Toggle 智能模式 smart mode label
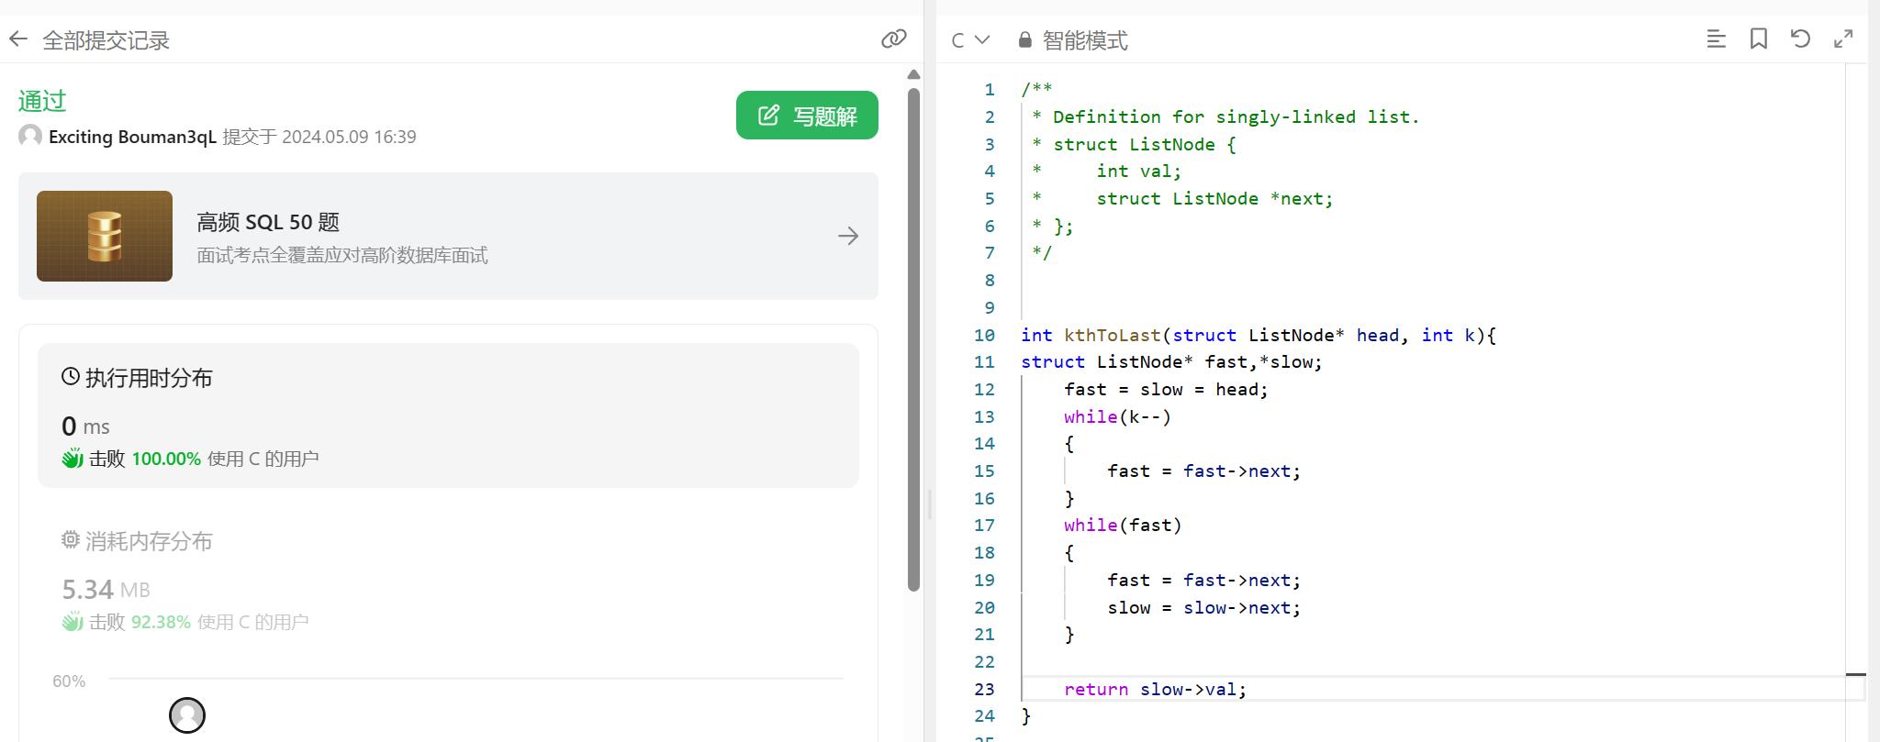 point(1085,40)
